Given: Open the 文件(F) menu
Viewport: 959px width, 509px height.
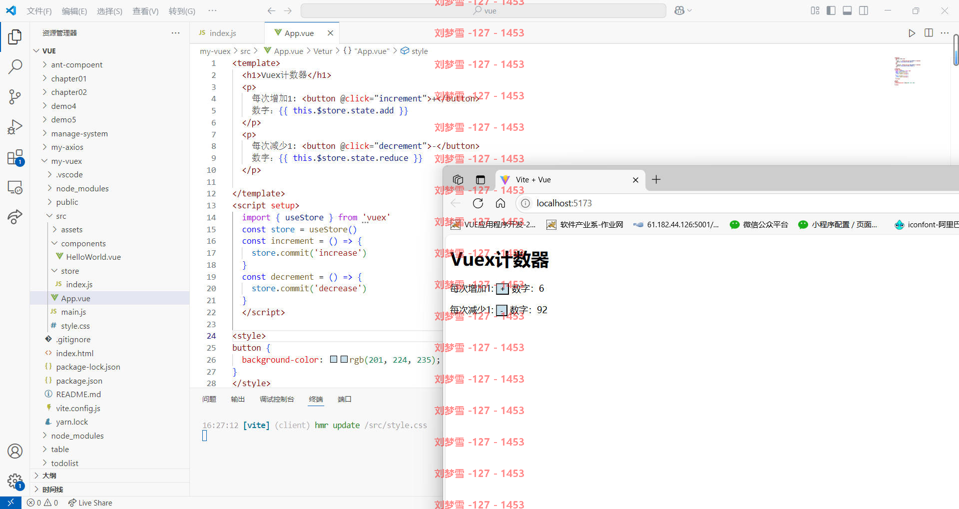Looking at the screenshot, I should 39,11.
